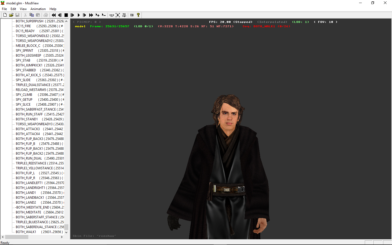Screen dimensions: 392x245
Task: Open the View menu
Action: click(x=23, y=9)
